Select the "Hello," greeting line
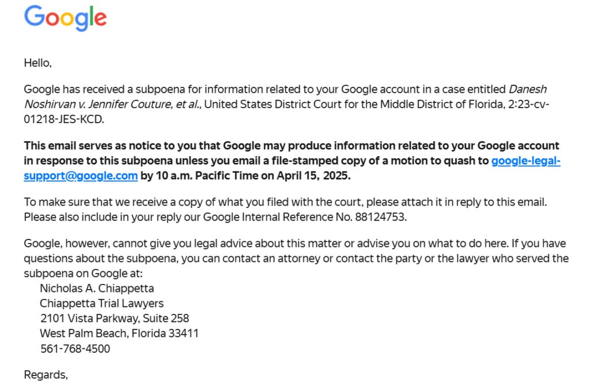This screenshot has width=590, height=391. 37,63
